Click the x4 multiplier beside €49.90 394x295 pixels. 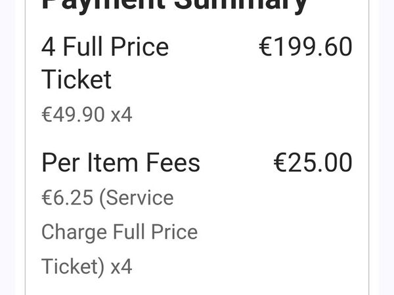click(x=121, y=114)
